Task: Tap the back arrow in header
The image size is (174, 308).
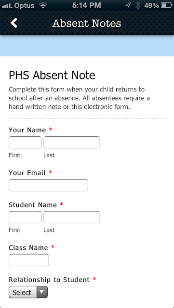Action: coord(14,23)
